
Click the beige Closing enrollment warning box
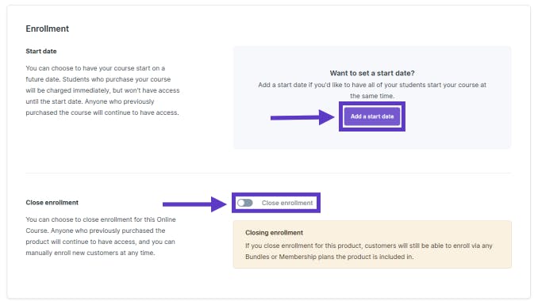(x=372, y=244)
